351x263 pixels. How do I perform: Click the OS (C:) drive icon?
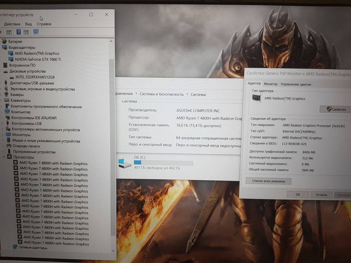coord(124,163)
